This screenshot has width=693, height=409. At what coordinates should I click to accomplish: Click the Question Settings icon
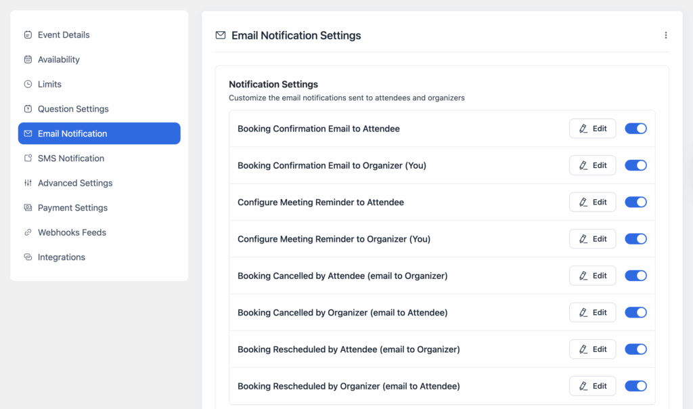tap(27, 108)
